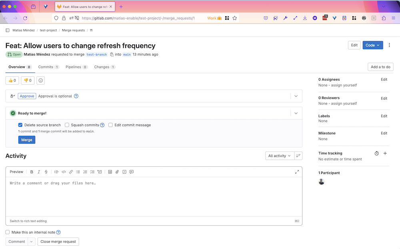Check Make this an internal note
400x249 pixels.
pyautogui.click(x=8, y=232)
